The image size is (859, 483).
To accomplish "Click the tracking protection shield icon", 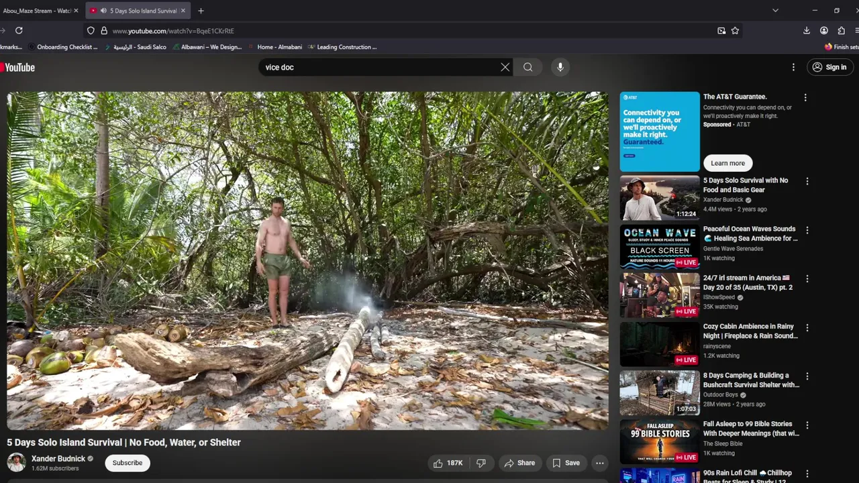I will (91, 31).
